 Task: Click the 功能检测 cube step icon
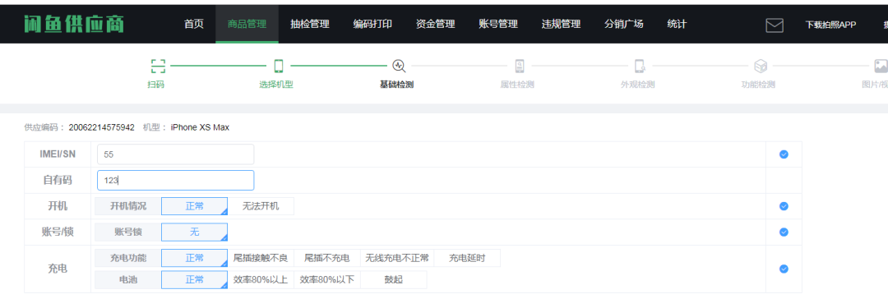click(761, 67)
